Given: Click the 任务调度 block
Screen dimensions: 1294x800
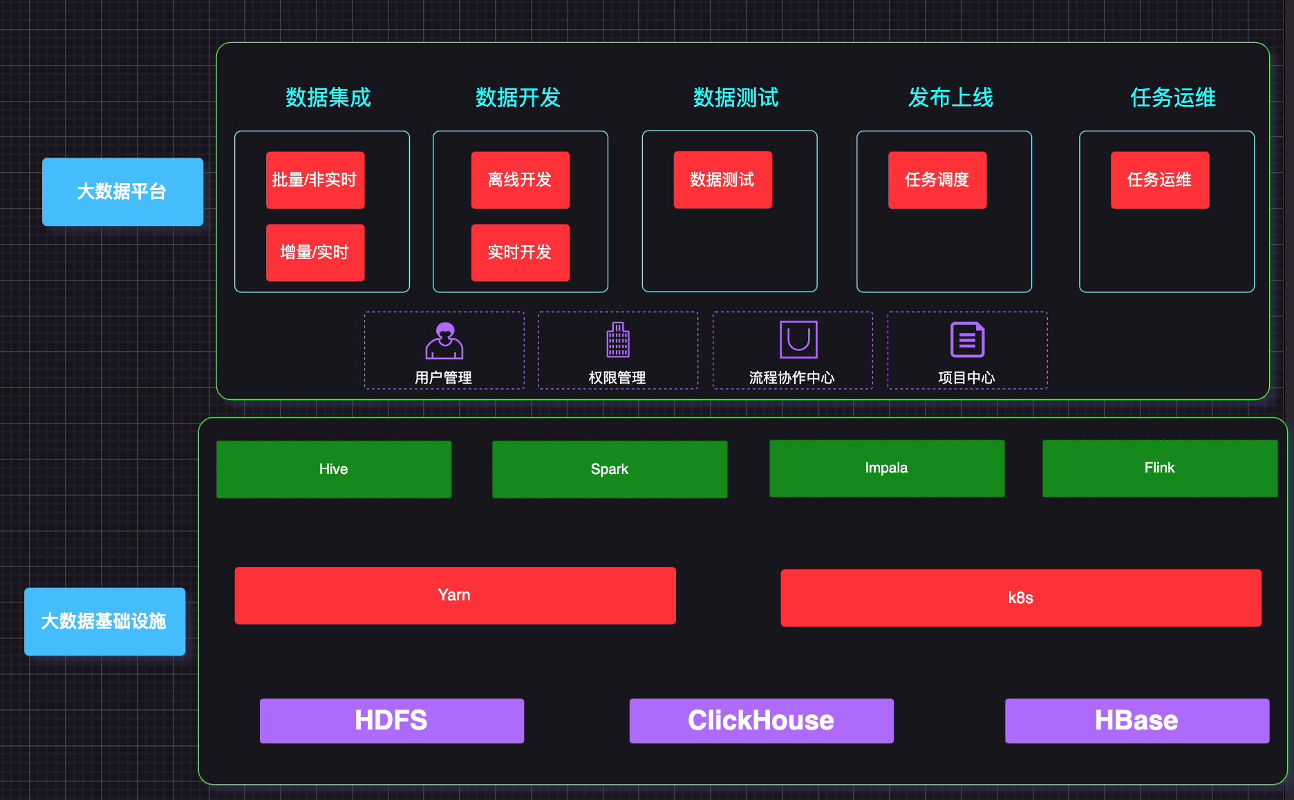Looking at the screenshot, I should tap(937, 180).
